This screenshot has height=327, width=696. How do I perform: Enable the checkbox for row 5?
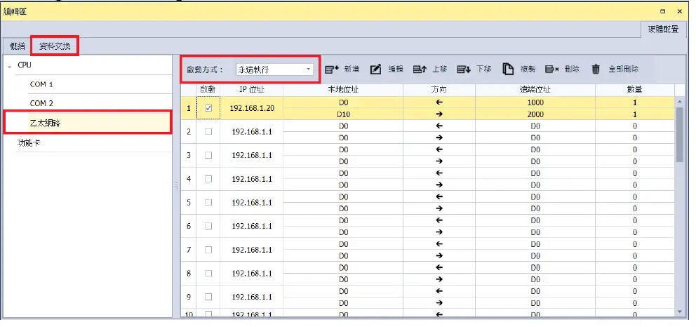pyautogui.click(x=208, y=202)
